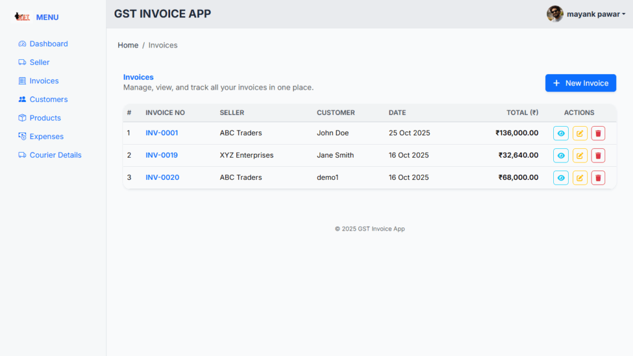Click the app logo beside MENU
This screenshot has width=633, height=356.
click(22, 17)
